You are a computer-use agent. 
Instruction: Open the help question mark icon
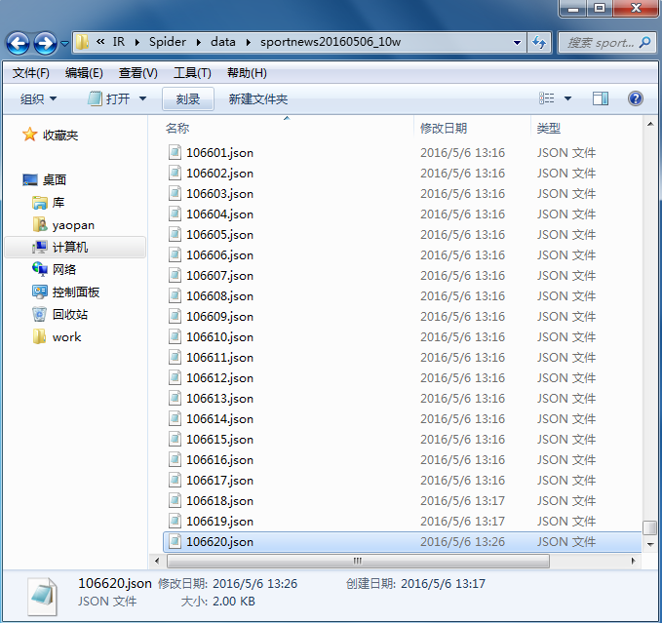(x=636, y=98)
